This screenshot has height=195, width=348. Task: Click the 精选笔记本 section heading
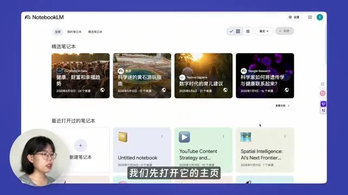[x=64, y=47]
